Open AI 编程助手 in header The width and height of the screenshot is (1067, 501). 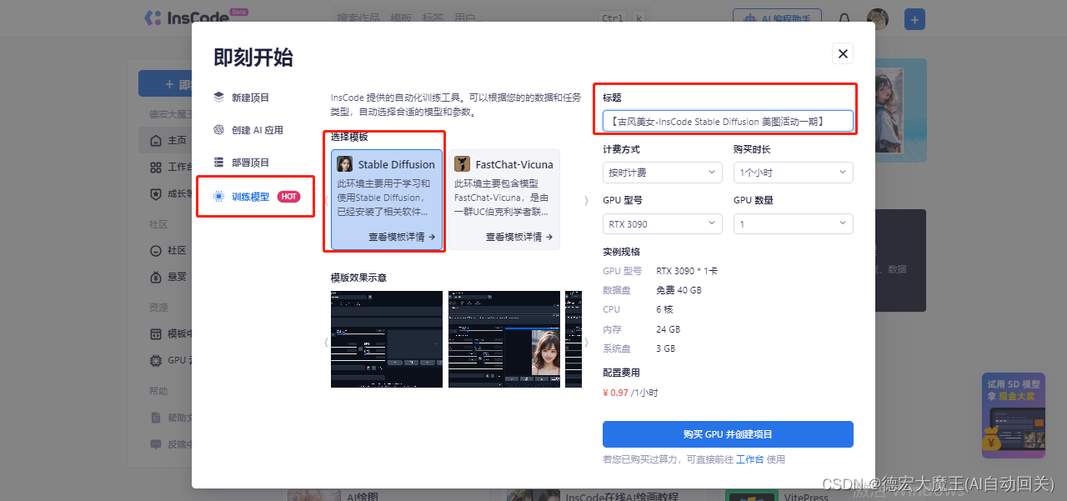coord(777,18)
